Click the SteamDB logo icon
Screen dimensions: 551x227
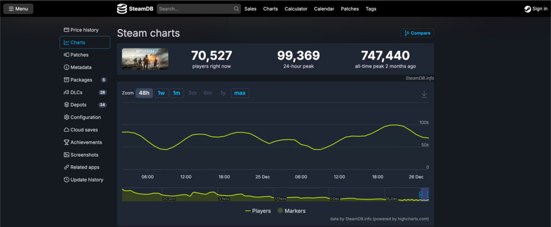[122, 9]
